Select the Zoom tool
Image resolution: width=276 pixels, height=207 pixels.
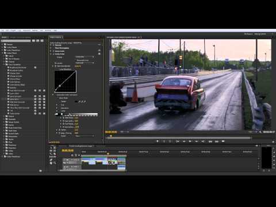55,163
